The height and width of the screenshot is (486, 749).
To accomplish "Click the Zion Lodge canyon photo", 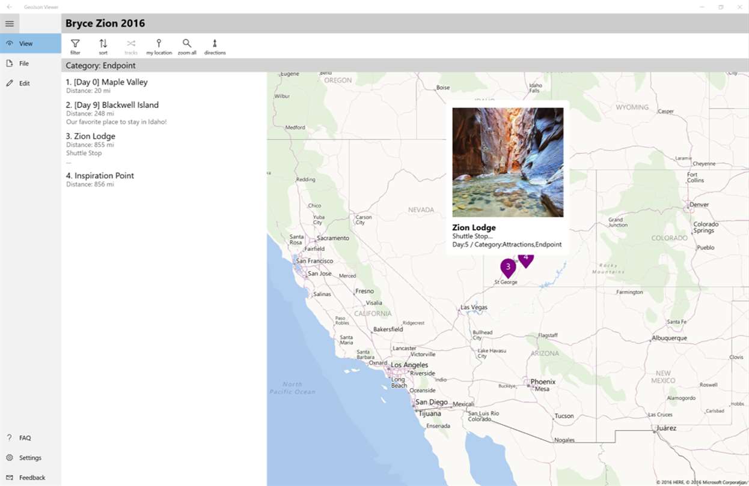I will coord(508,162).
